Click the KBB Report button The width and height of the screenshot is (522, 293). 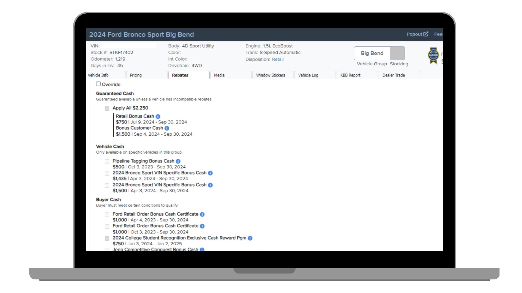[x=350, y=75]
